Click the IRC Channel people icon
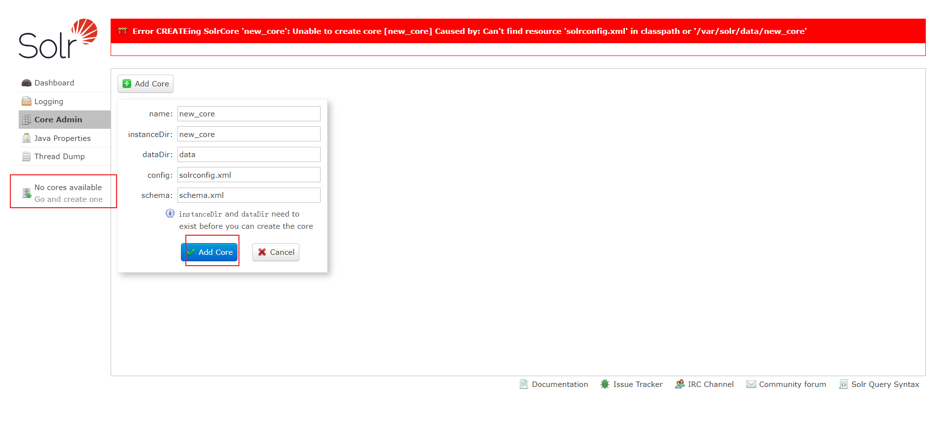 [x=680, y=384]
